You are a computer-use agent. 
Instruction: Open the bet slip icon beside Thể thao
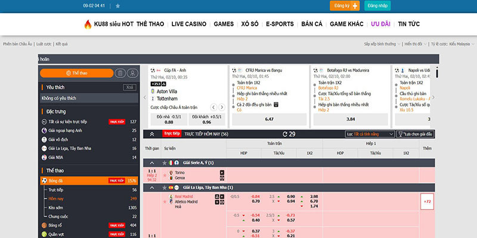[120, 73]
